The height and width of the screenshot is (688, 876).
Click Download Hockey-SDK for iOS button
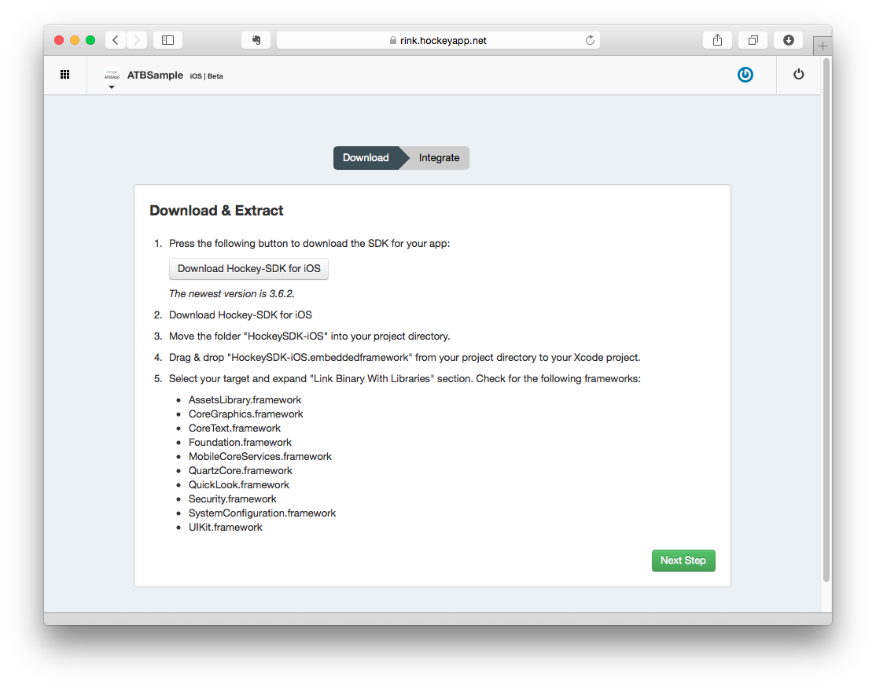pos(248,269)
